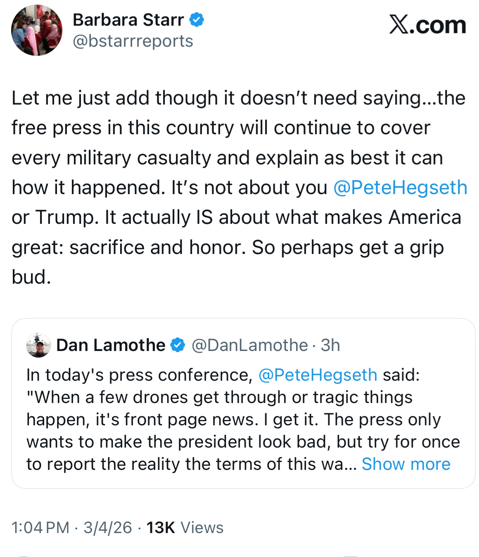Open the 13K Views count
This screenshot has height=557, width=479.
pos(185,528)
